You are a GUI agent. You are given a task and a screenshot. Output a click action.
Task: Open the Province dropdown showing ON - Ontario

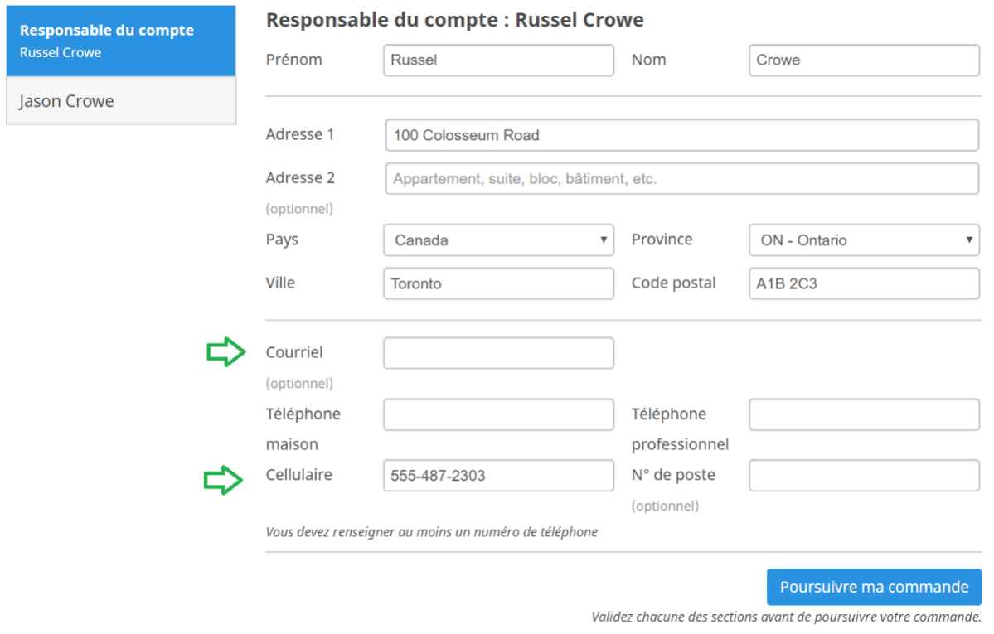point(864,240)
